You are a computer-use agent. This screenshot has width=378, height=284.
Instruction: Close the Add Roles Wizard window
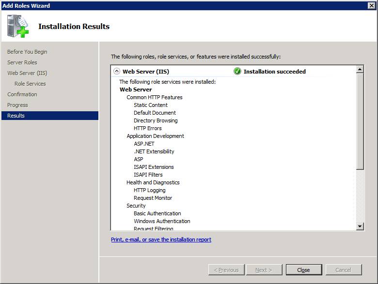pyautogui.click(x=372, y=5)
